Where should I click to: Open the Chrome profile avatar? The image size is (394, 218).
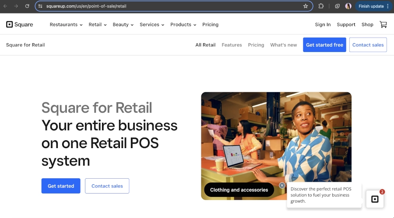click(x=348, y=6)
